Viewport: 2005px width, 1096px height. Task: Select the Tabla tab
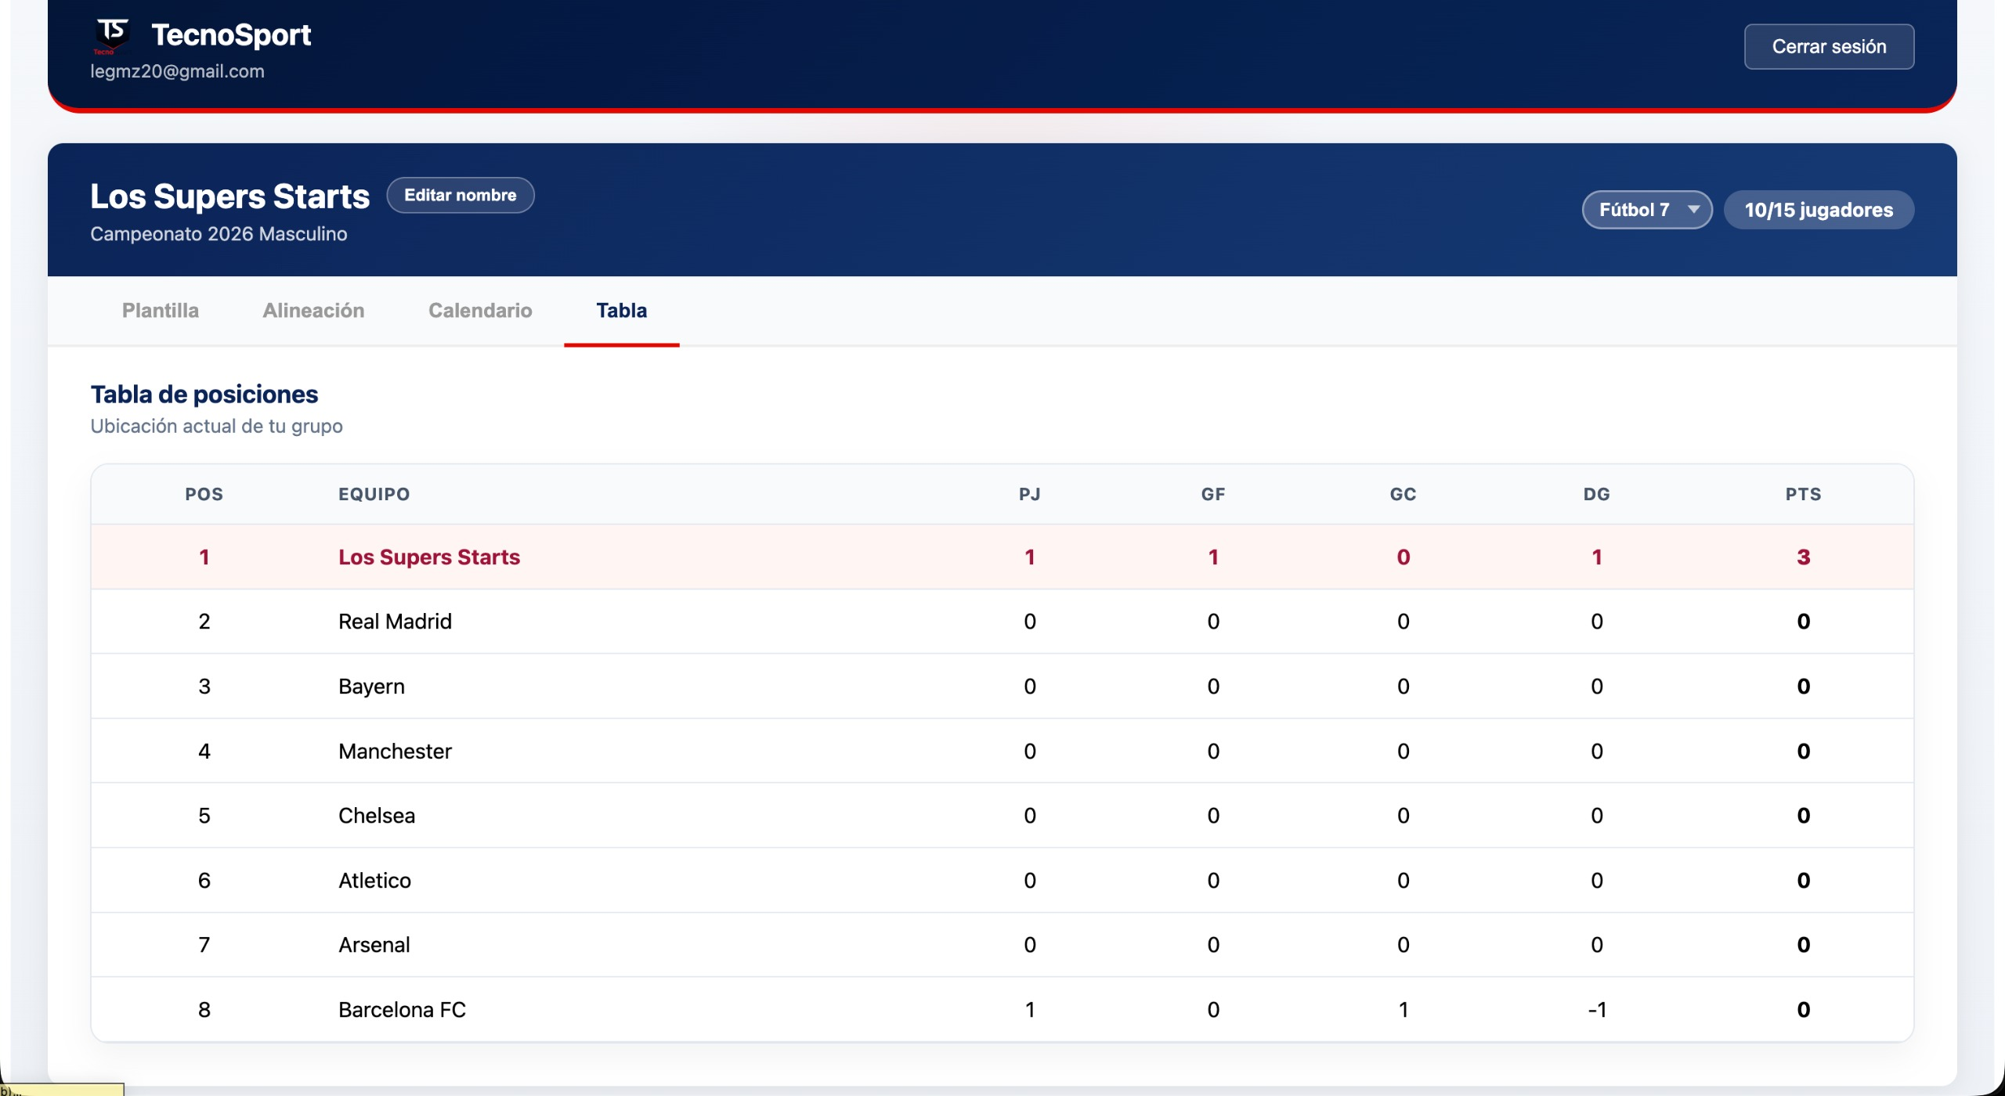(x=621, y=311)
